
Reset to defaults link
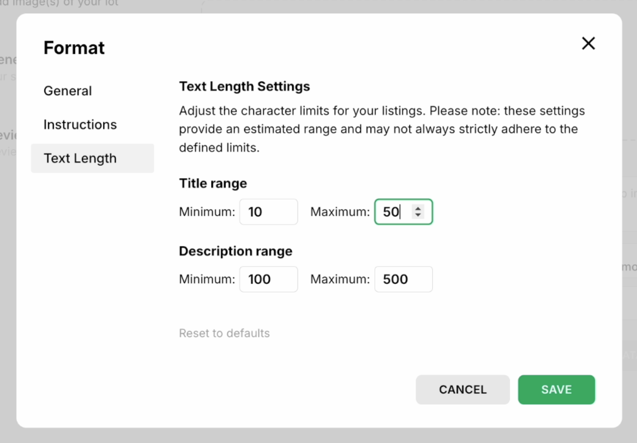(x=224, y=333)
